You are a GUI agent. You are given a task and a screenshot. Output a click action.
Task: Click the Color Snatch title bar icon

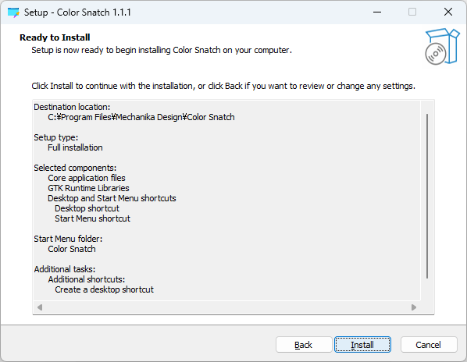click(13, 12)
